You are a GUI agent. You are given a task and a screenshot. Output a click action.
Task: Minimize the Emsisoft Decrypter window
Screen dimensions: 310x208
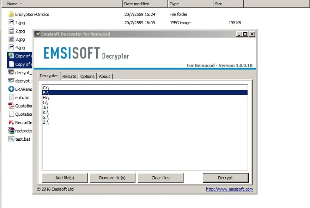coord(239,34)
